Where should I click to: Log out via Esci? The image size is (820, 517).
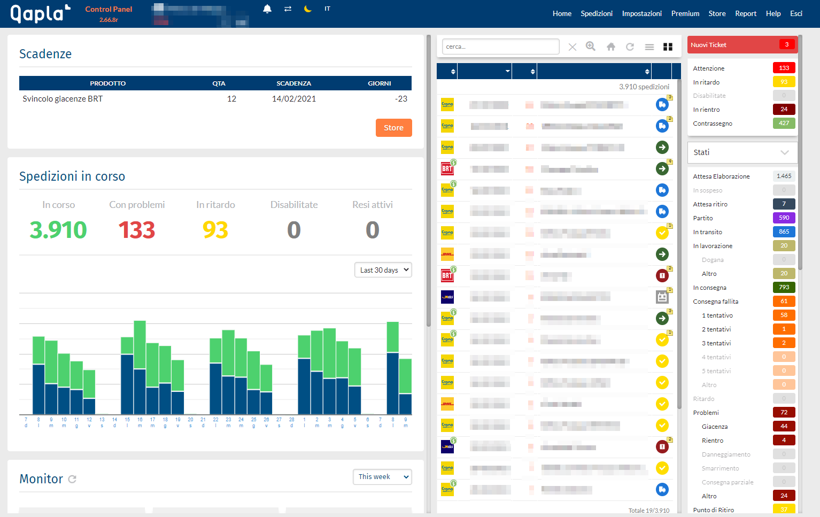click(x=796, y=13)
